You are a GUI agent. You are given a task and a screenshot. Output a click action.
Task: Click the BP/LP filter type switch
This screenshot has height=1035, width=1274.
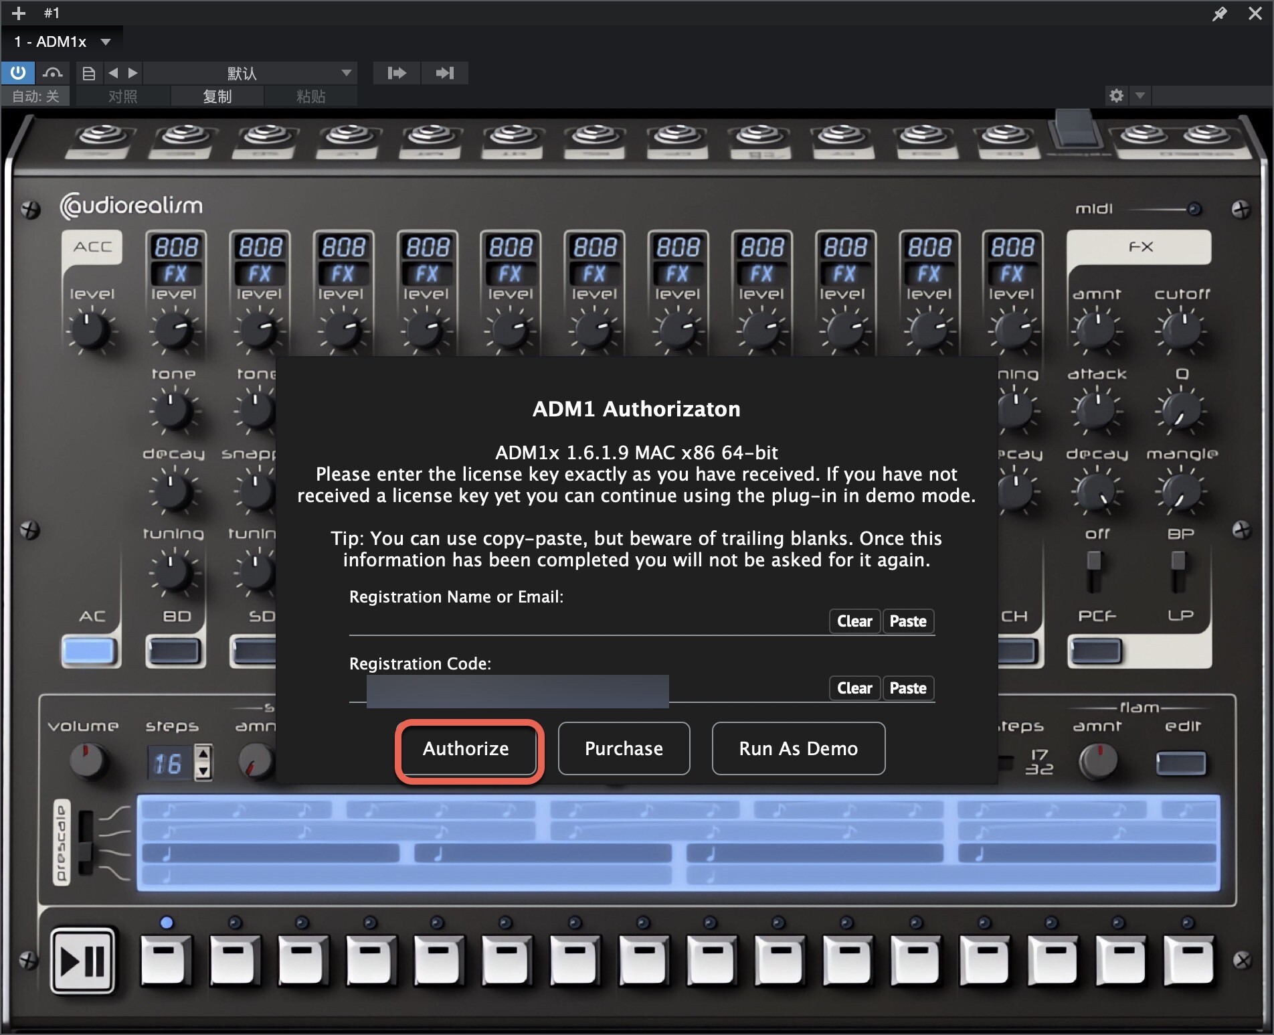(1178, 572)
